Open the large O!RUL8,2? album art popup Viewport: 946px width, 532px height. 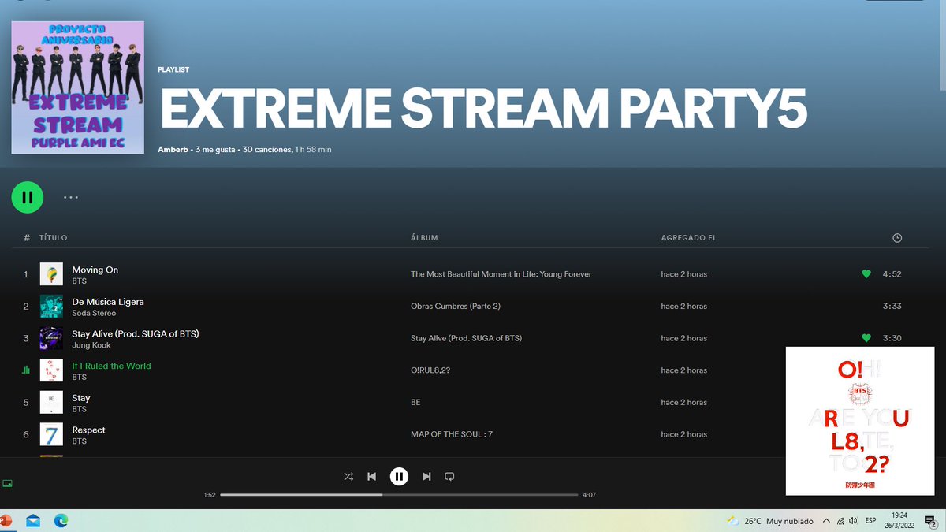point(860,421)
